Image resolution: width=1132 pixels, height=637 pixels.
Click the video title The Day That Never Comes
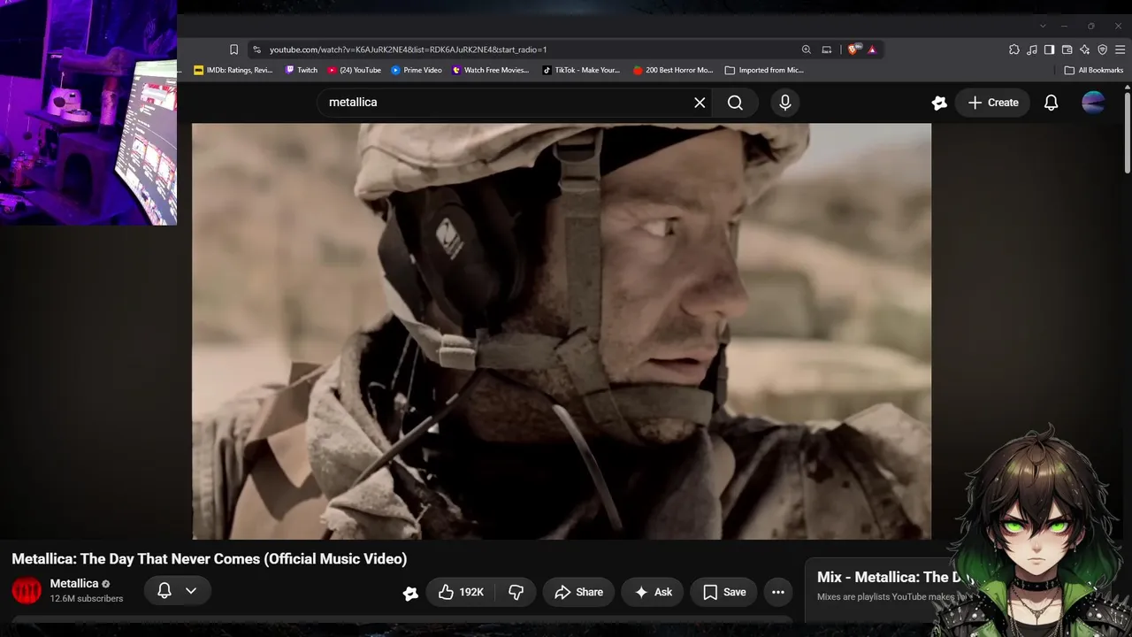coord(209,559)
